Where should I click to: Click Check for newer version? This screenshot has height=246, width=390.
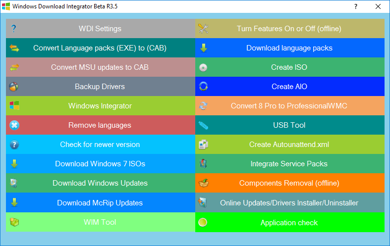[x=101, y=145]
